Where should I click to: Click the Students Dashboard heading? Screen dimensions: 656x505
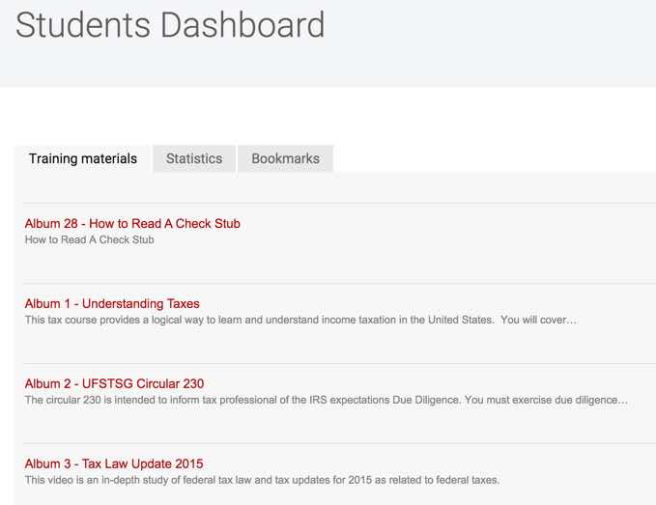coord(170,25)
